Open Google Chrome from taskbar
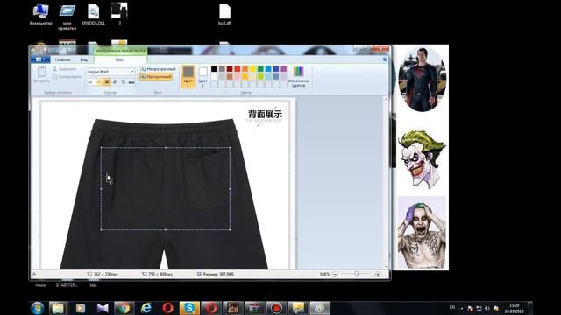Image resolution: width=561 pixels, height=315 pixels. [124, 308]
